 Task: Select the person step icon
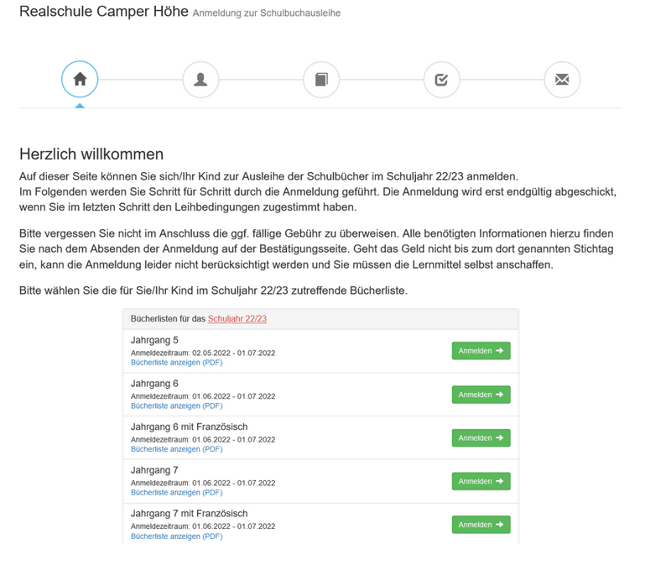tap(200, 80)
